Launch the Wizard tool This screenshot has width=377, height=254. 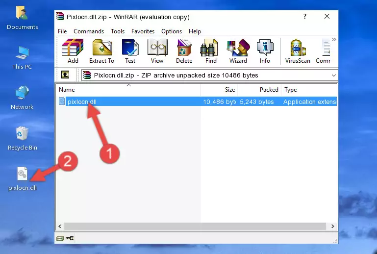click(238, 51)
